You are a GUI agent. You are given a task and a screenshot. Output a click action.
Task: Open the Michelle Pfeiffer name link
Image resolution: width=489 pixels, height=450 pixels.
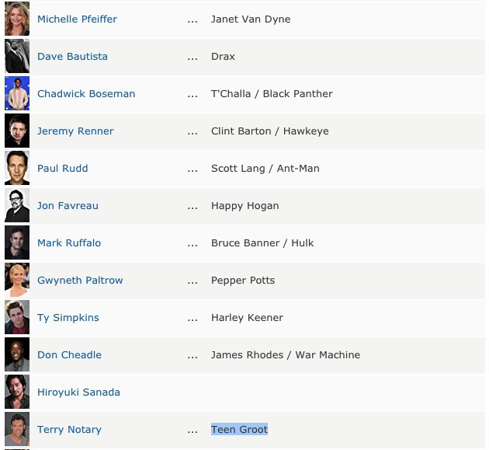pos(77,19)
